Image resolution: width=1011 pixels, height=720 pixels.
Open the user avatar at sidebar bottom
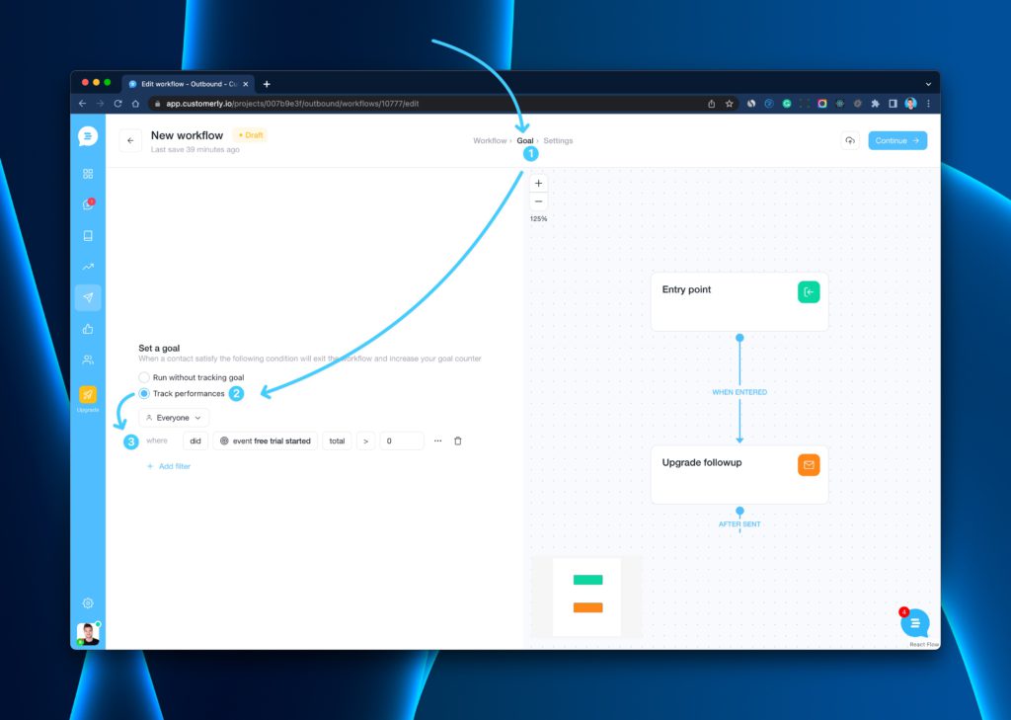click(88, 633)
